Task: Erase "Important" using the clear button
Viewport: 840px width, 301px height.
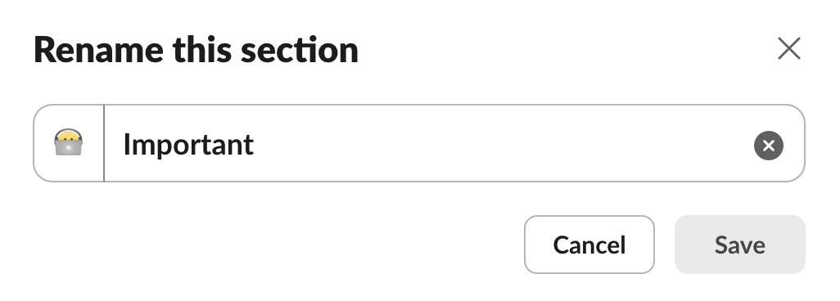Action: tap(768, 145)
